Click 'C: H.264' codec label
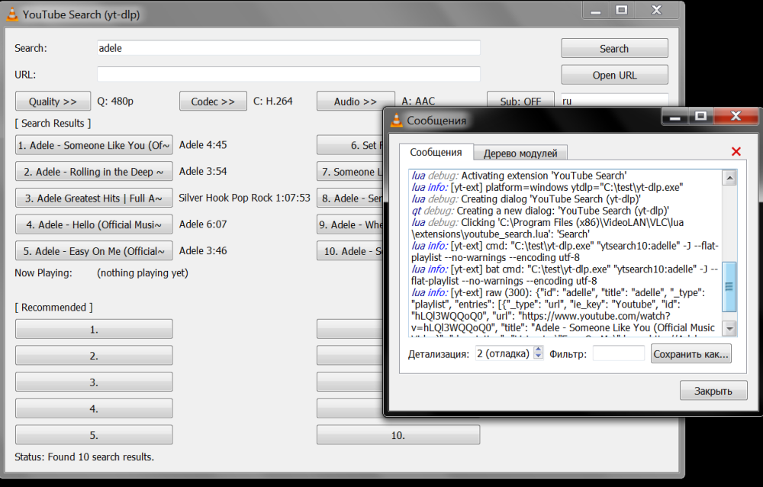763x487 pixels. (x=273, y=101)
